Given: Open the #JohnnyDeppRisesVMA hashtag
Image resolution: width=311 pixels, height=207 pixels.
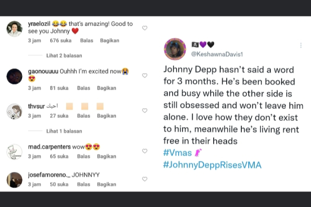Looking at the screenshot, I should [212, 164].
